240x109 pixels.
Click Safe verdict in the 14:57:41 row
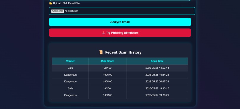pos(70,68)
